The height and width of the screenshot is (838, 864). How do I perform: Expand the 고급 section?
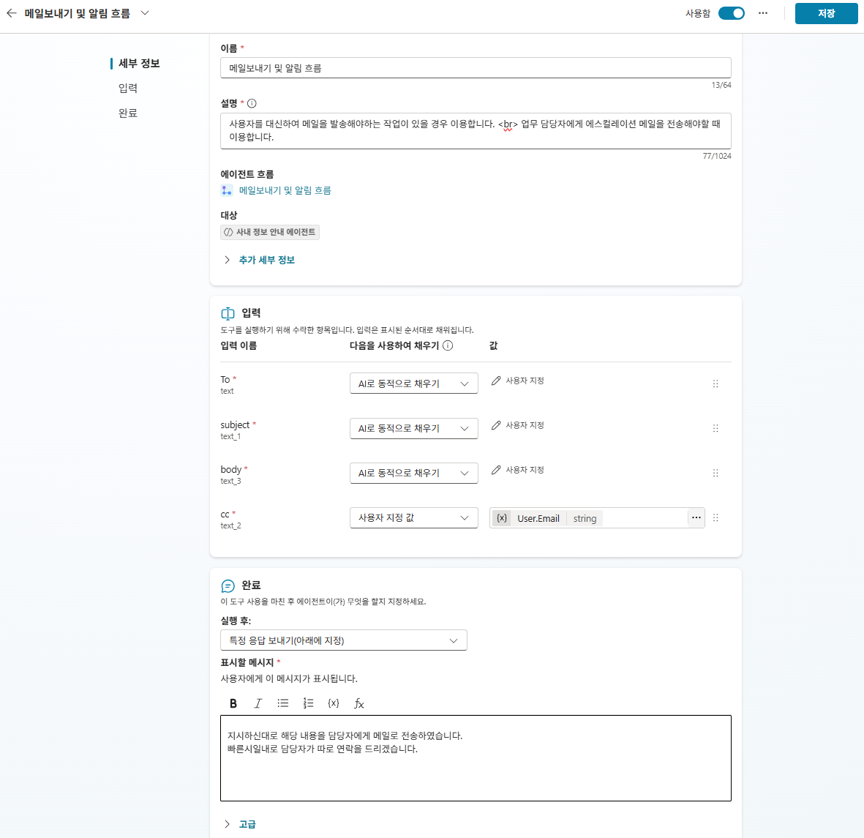click(240, 824)
